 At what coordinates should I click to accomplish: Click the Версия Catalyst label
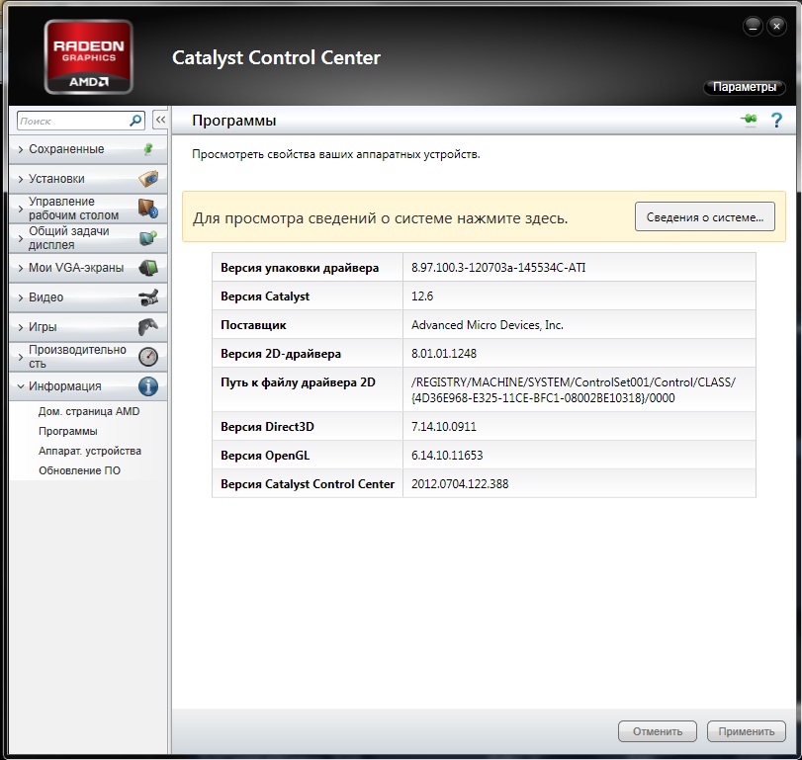tap(265, 296)
